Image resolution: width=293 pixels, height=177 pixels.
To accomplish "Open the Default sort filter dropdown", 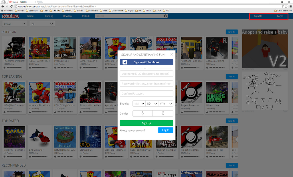I will pyautogui.click(x=14, y=24).
